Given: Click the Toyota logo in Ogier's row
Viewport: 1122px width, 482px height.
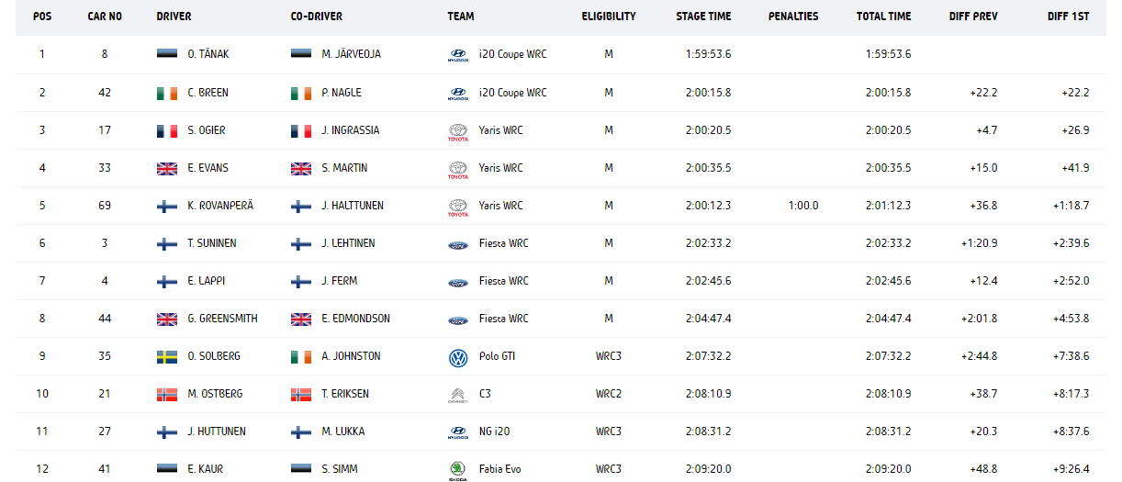Looking at the screenshot, I should pos(457,131).
